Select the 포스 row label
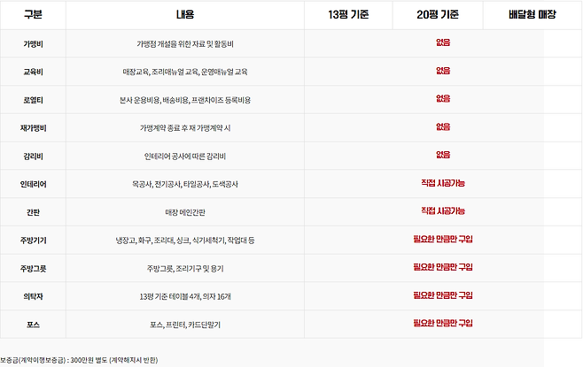 [x=33, y=325]
